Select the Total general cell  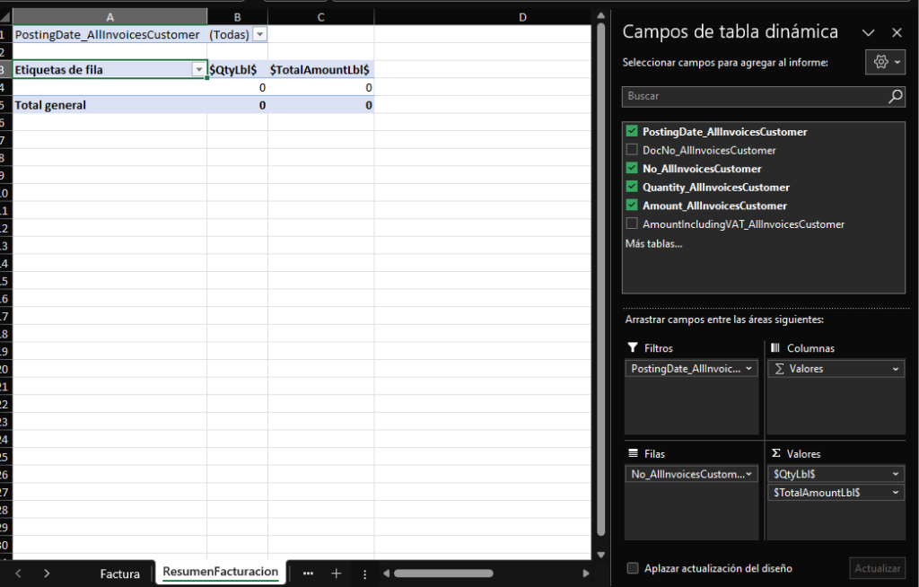(x=109, y=105)
